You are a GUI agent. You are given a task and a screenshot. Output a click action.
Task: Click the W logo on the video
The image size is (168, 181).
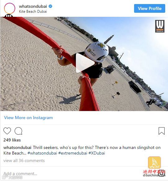pos(160,26)
